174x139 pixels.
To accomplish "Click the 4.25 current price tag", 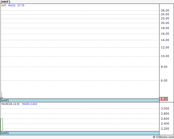I will [x=164, y=99].
